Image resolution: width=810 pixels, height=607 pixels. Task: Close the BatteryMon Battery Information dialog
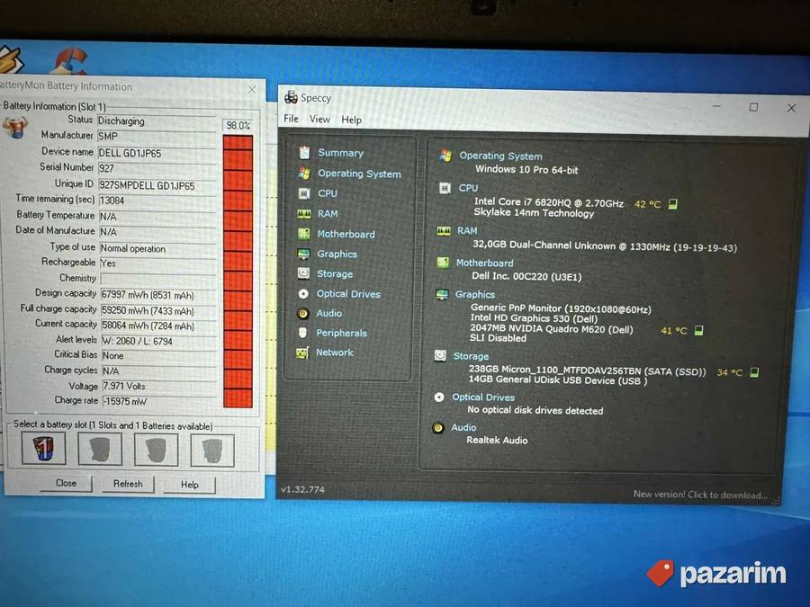252,89
